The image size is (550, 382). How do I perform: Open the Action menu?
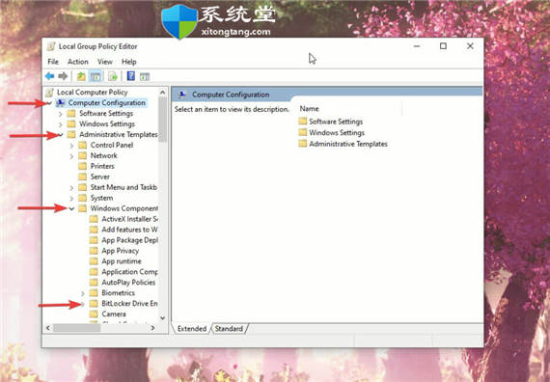pyautogui.click(x=78, y=62)
